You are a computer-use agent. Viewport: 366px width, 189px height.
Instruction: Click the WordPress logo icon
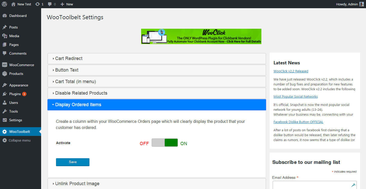coord(4,4)
